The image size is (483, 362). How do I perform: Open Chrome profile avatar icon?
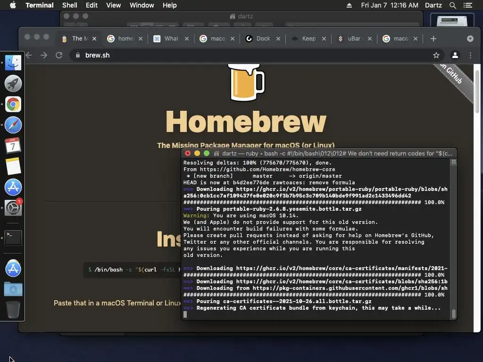pos(455,55)
